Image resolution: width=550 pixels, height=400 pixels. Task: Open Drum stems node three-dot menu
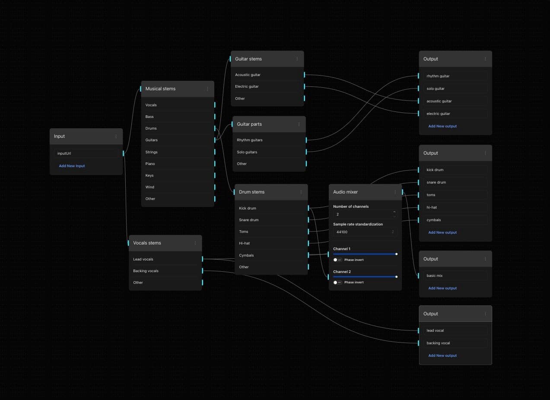[301, 192]
